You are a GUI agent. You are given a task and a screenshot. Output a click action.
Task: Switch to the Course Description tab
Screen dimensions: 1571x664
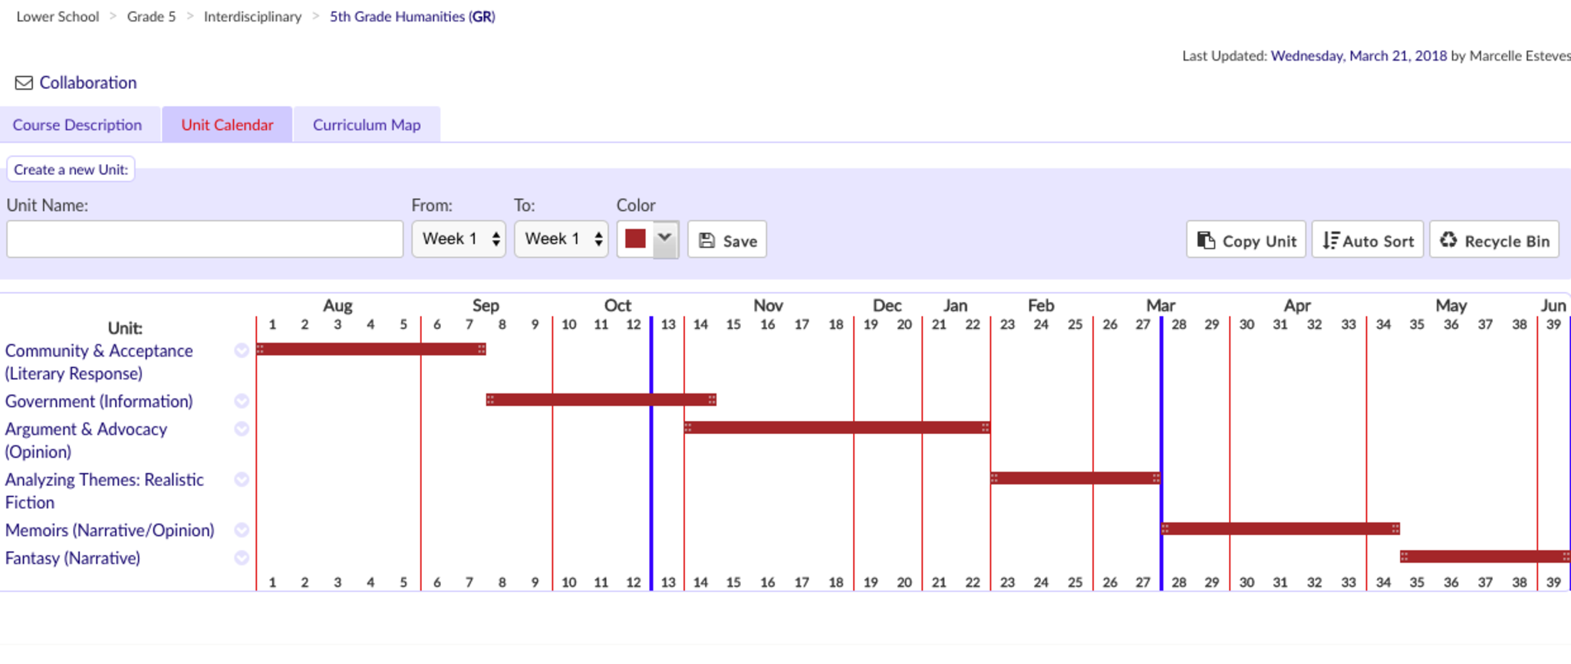pos(77,125)
